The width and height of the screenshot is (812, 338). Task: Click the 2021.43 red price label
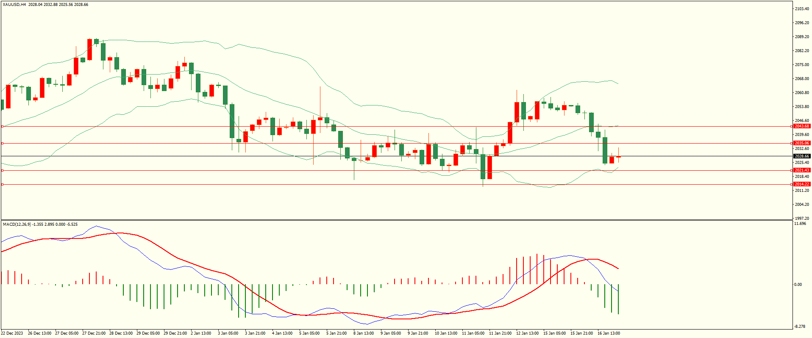[801, 170]
